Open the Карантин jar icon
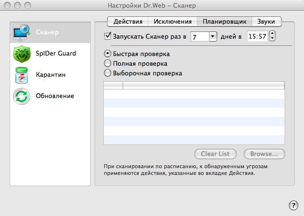 (x=21, y=75)
